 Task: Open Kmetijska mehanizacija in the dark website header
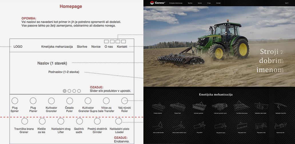point(176,3)
